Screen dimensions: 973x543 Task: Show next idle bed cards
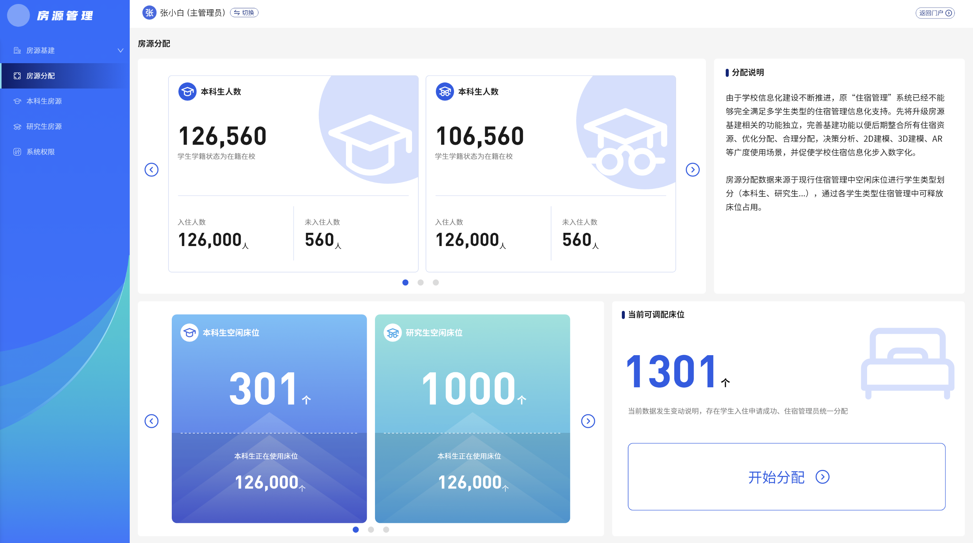tap(588, 421)
